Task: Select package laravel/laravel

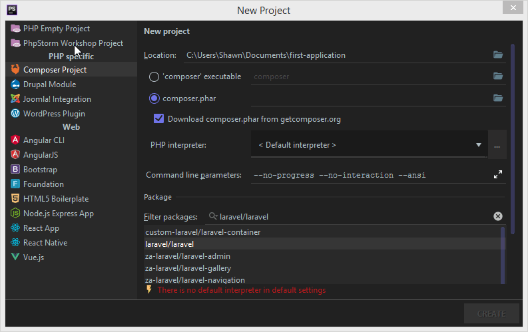Action: tap(322, 244)
